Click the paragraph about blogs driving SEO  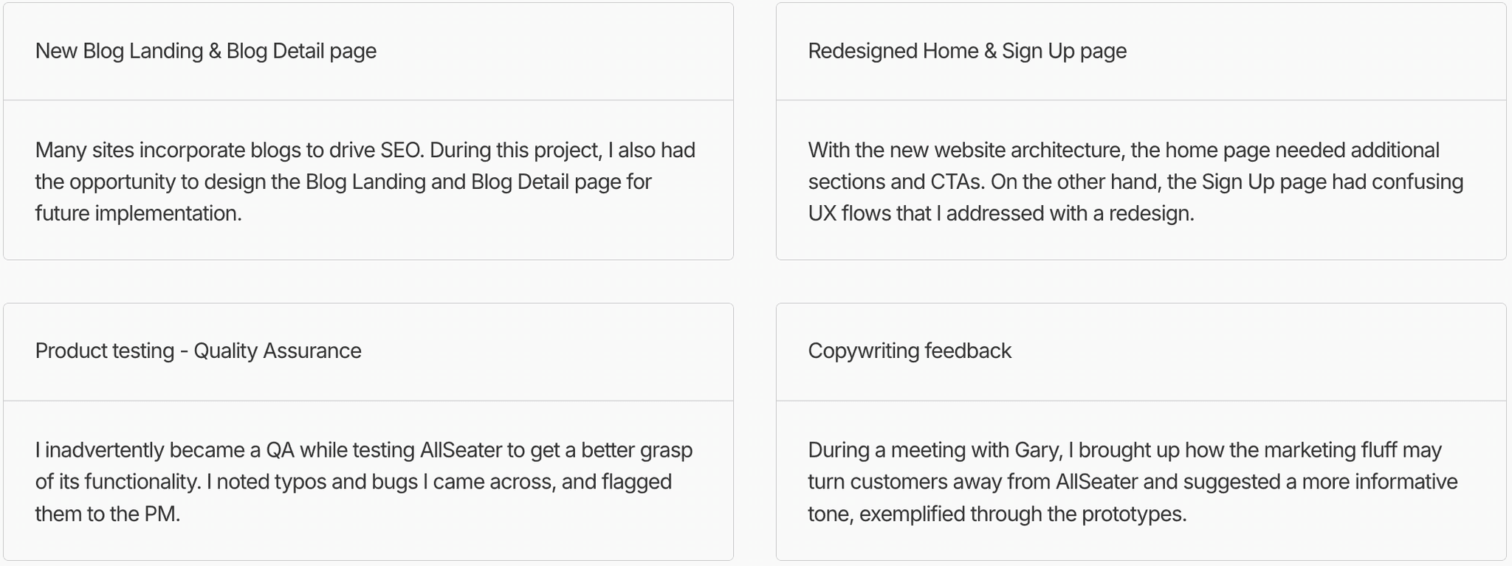pyautogui.click(x=365, y=182)
